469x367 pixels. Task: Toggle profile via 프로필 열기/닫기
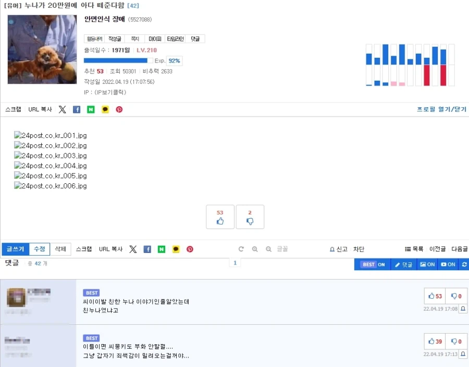click(441, 109)
